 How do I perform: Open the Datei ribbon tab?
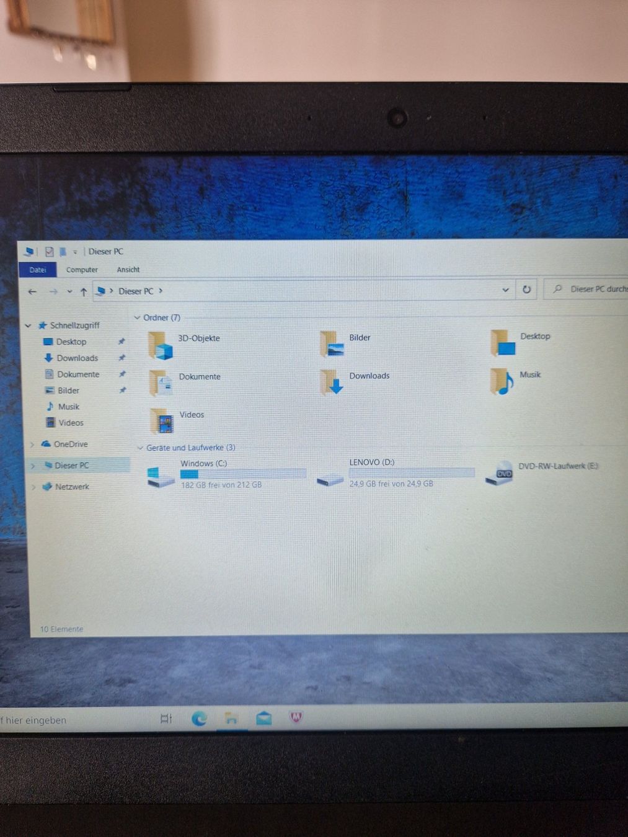pos(38,270)
